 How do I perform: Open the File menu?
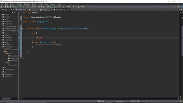tap(2, 4)
